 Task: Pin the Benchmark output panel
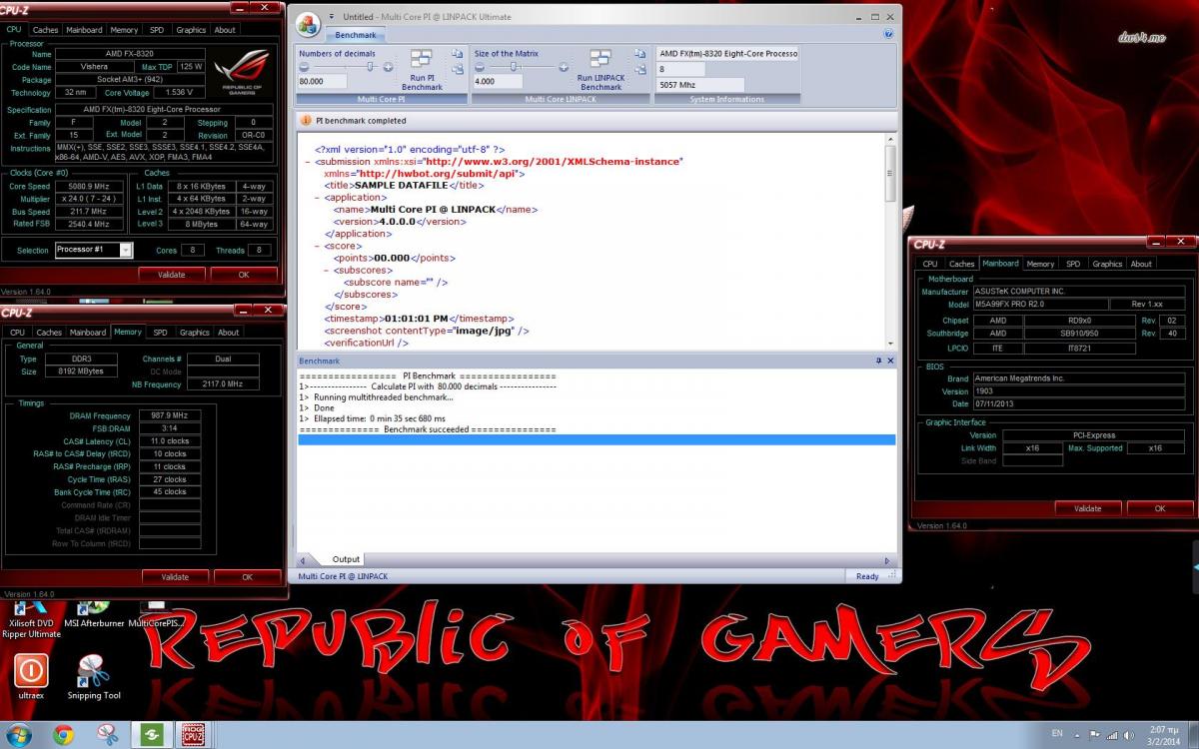879,361
